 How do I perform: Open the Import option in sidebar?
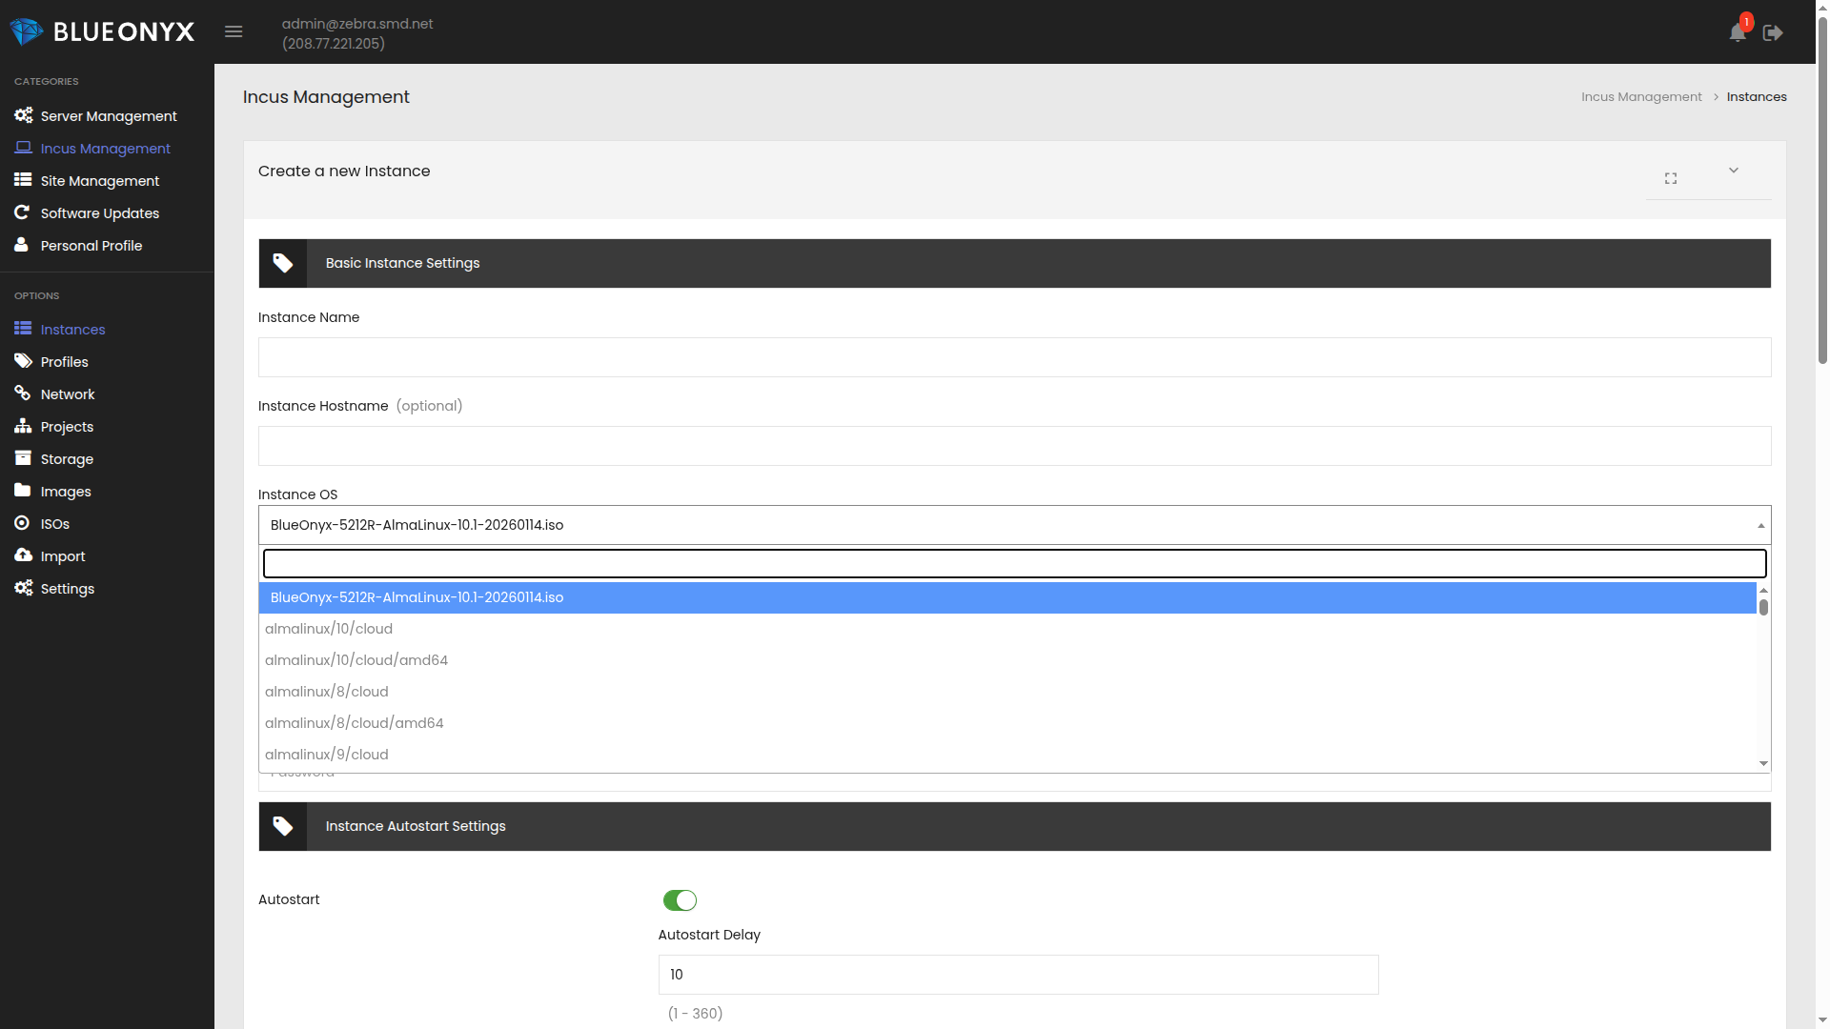pos(63,556)
